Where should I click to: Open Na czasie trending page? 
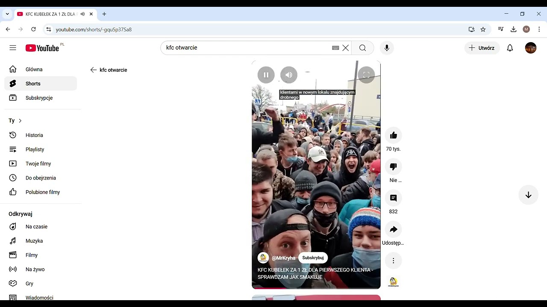click(x=41, y=226)
